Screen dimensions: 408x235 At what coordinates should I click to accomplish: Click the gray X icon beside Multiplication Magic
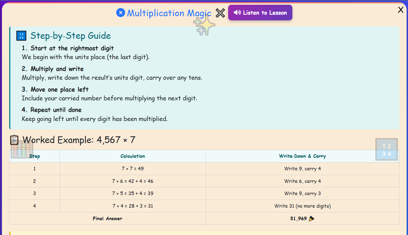(x=220, y=13)
